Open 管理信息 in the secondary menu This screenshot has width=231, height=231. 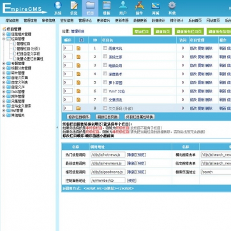click(30, 20)
